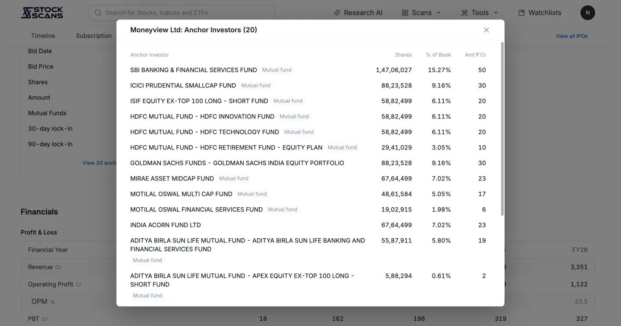Click the Amt ₹ Cr column header
Image resolution: width=621 pixels, height=326 pixels.
pos(475,55)
